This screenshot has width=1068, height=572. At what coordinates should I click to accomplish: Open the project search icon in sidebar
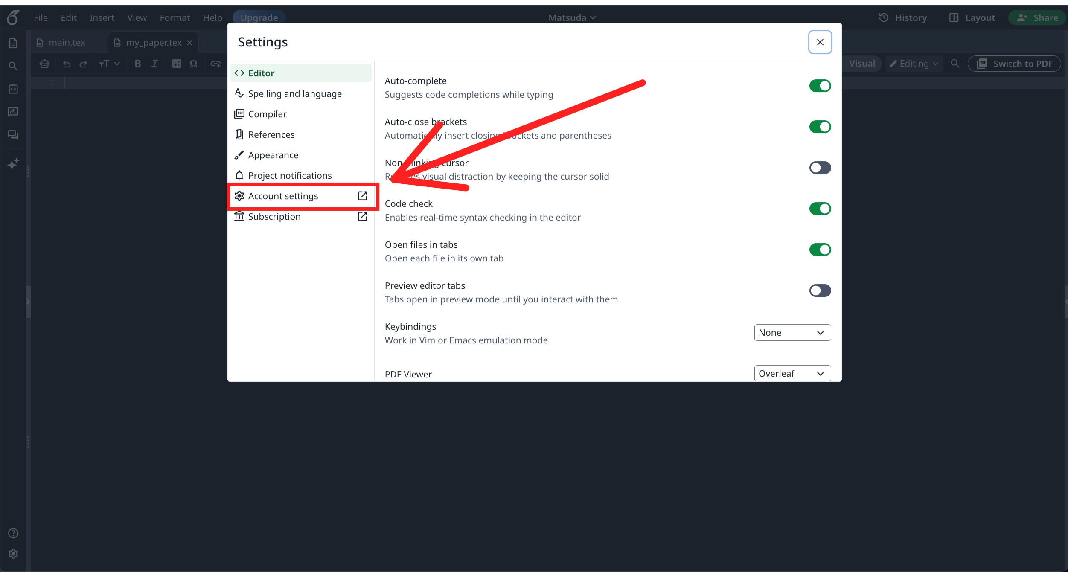13,66
